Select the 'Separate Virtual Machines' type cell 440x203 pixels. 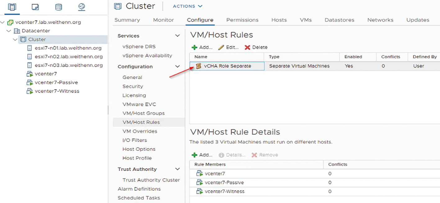(299, 66)
